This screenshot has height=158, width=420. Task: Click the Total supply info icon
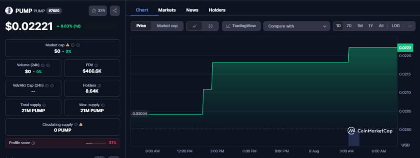[x=44, y=105]
